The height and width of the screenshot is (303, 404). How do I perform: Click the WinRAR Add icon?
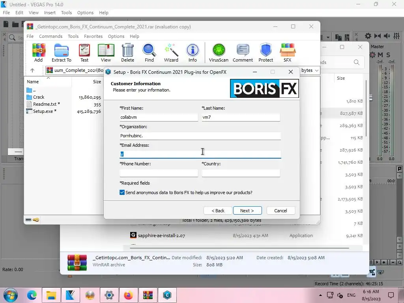39,53
